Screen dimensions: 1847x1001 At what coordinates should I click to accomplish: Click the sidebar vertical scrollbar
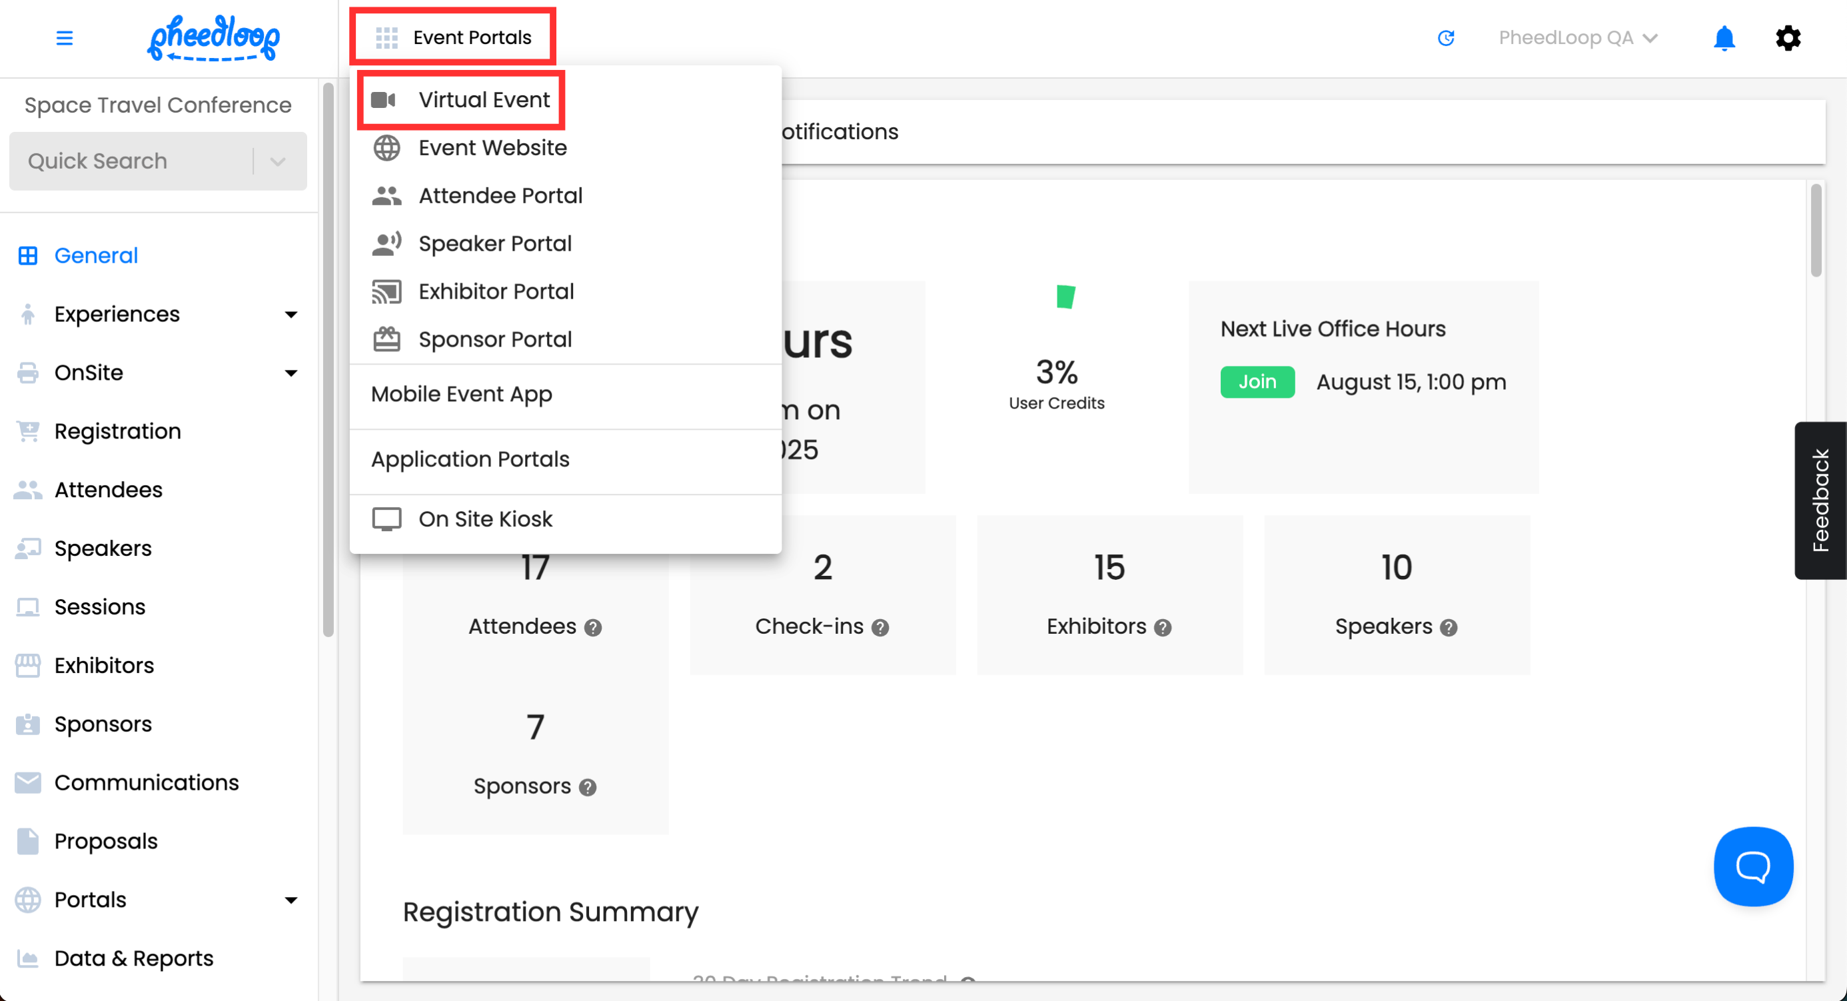[x=328, y=359]
